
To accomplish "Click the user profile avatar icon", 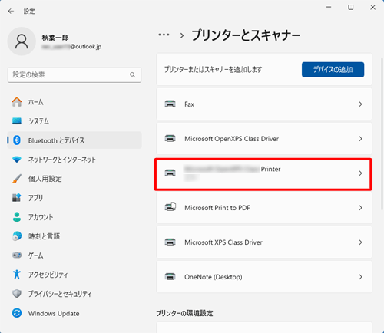I will pos(22,41).
